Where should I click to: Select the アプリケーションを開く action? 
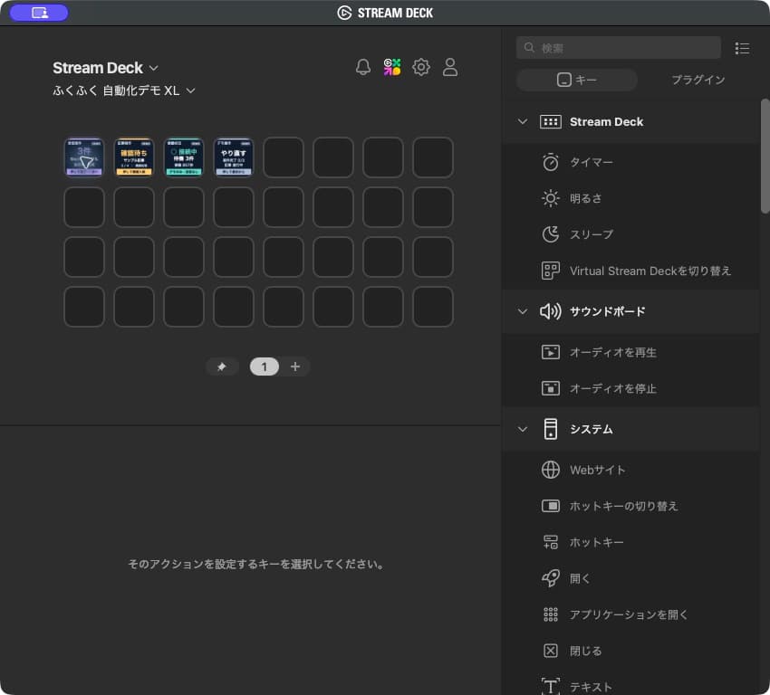[x=630, y=614]
